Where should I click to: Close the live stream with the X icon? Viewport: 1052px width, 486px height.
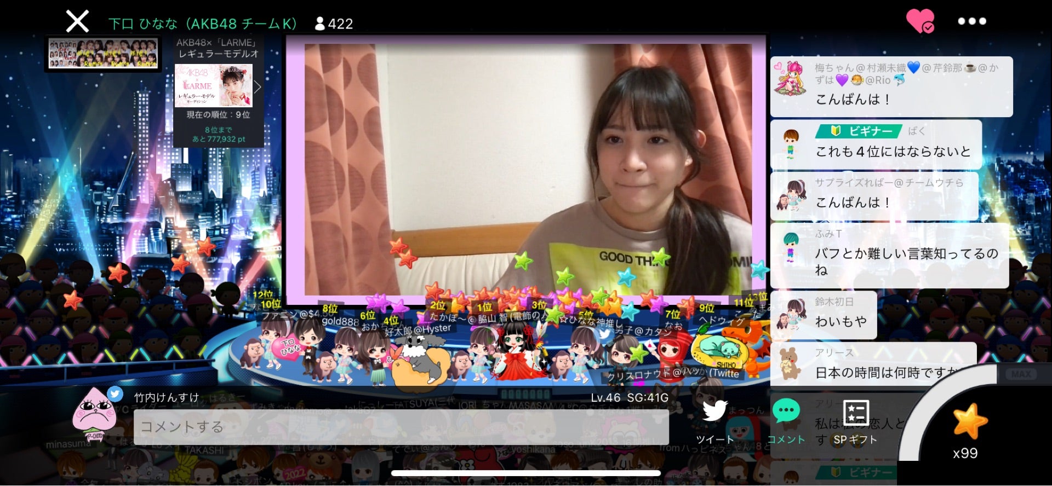click(77, 22)
